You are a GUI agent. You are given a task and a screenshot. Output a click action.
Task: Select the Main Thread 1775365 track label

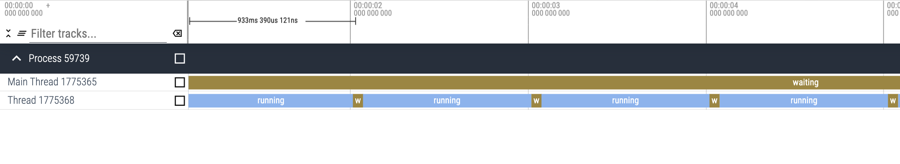(52, 82)
